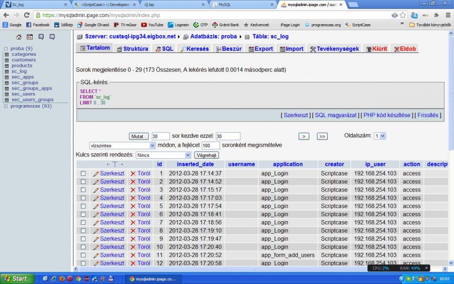Viewport: 454px width, 284px height.
Task: Click table icon beside products
Action: pos(7,66)
